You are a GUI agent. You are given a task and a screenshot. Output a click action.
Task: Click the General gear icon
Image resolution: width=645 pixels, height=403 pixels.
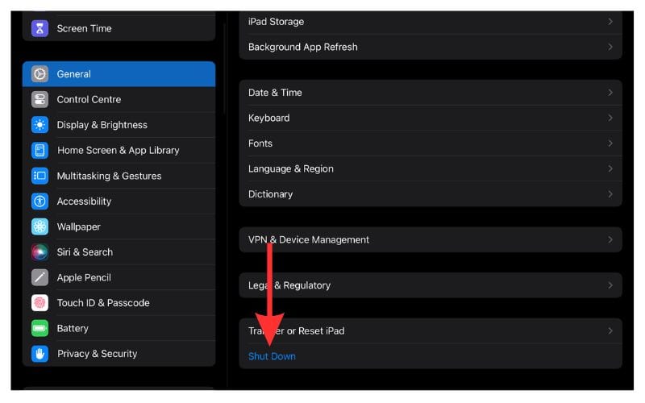coord(40,74)
